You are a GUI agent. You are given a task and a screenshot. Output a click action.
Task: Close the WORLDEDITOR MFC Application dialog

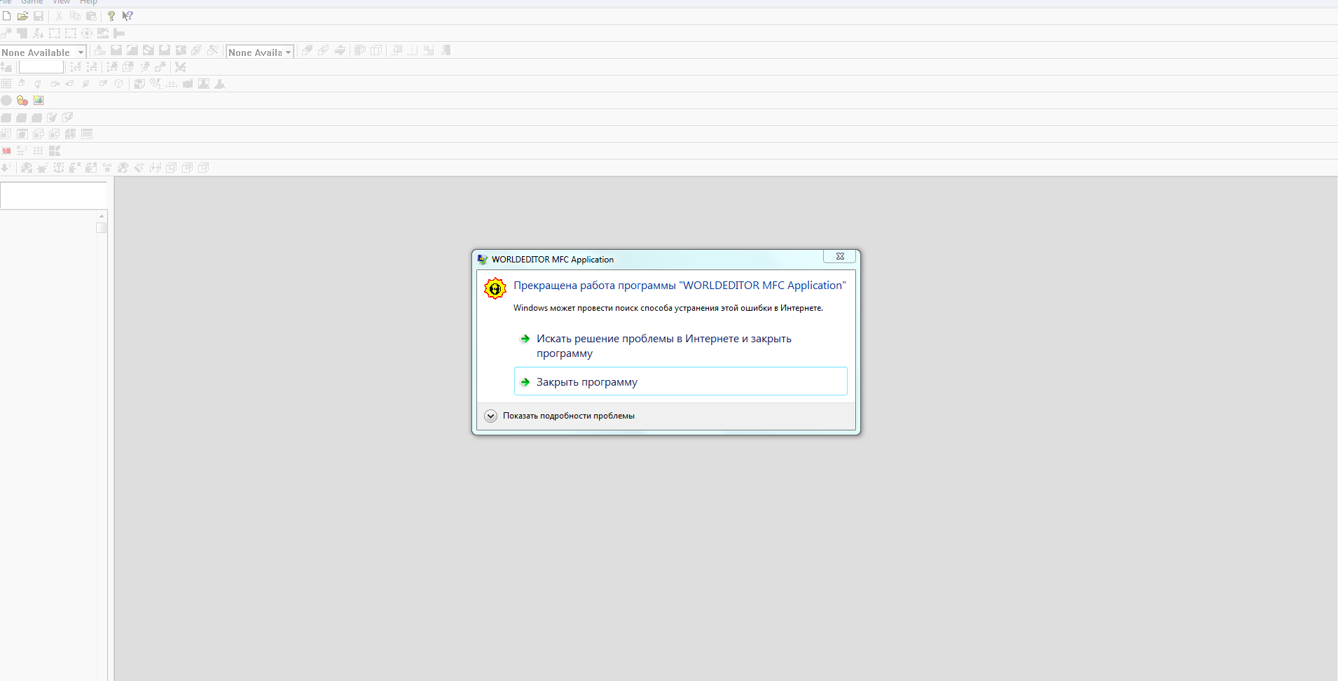tap(840, 256)
